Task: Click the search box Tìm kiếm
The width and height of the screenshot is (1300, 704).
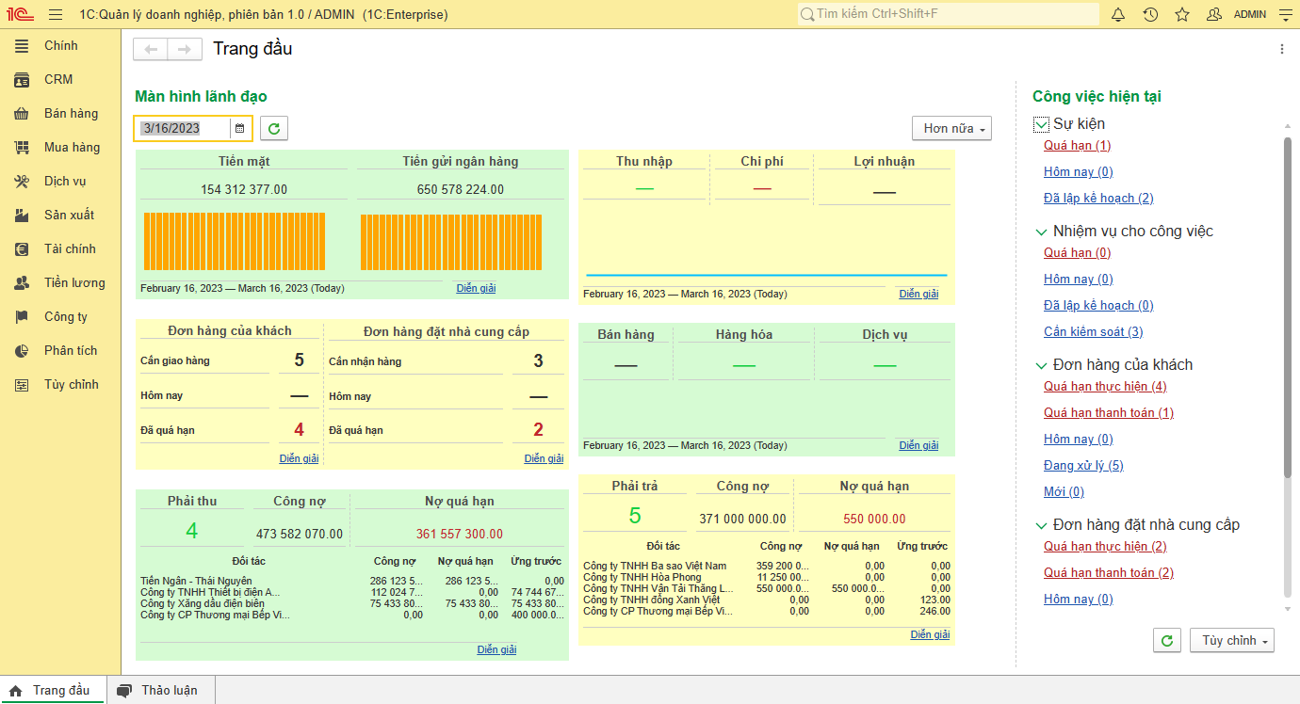Action: pyautogui.click(x=948, y=14)
